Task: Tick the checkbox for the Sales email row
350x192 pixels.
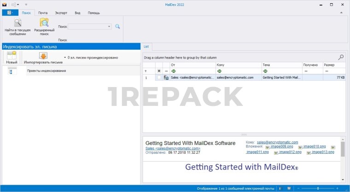Action: point(159,78)
